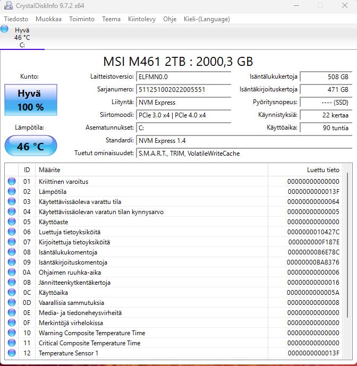
Task: Open the Ohje menu
Action: [x=169, y=19]
